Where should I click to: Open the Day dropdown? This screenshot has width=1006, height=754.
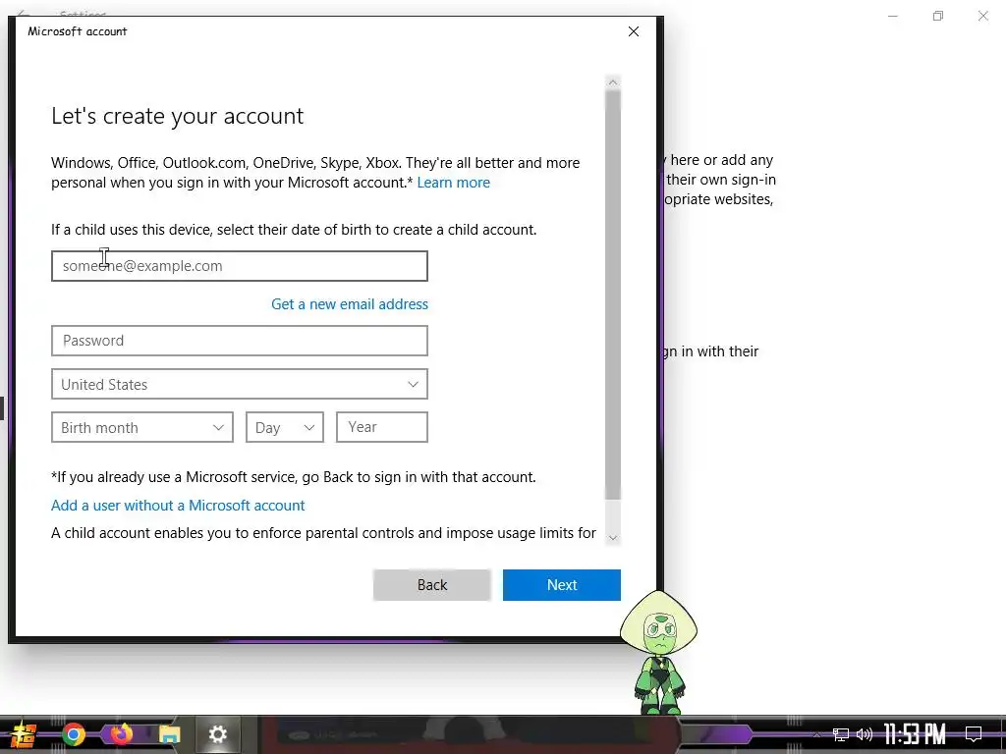click(285, 427)
